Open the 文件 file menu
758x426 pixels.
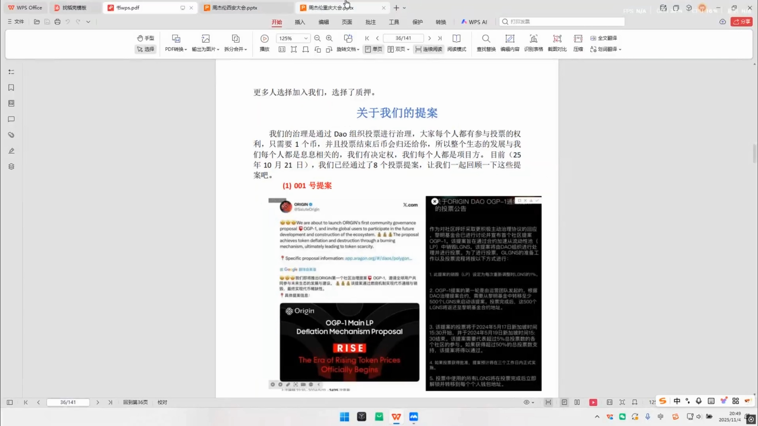16,21
